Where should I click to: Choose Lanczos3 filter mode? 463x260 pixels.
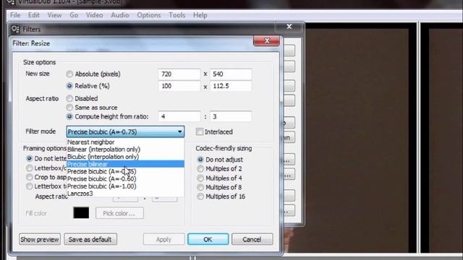125,194
